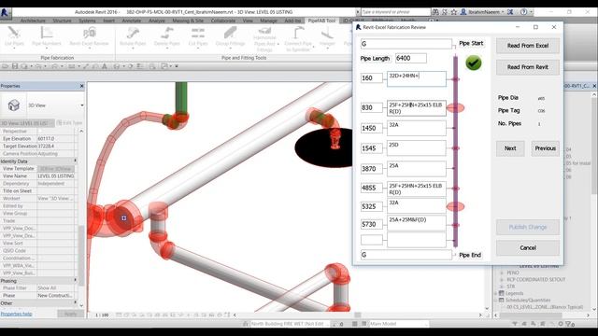Open the 3D View type selector dropdown
The height and width of the screenshot is (336, 598).
pyautogui.click(x=82, y=105)
